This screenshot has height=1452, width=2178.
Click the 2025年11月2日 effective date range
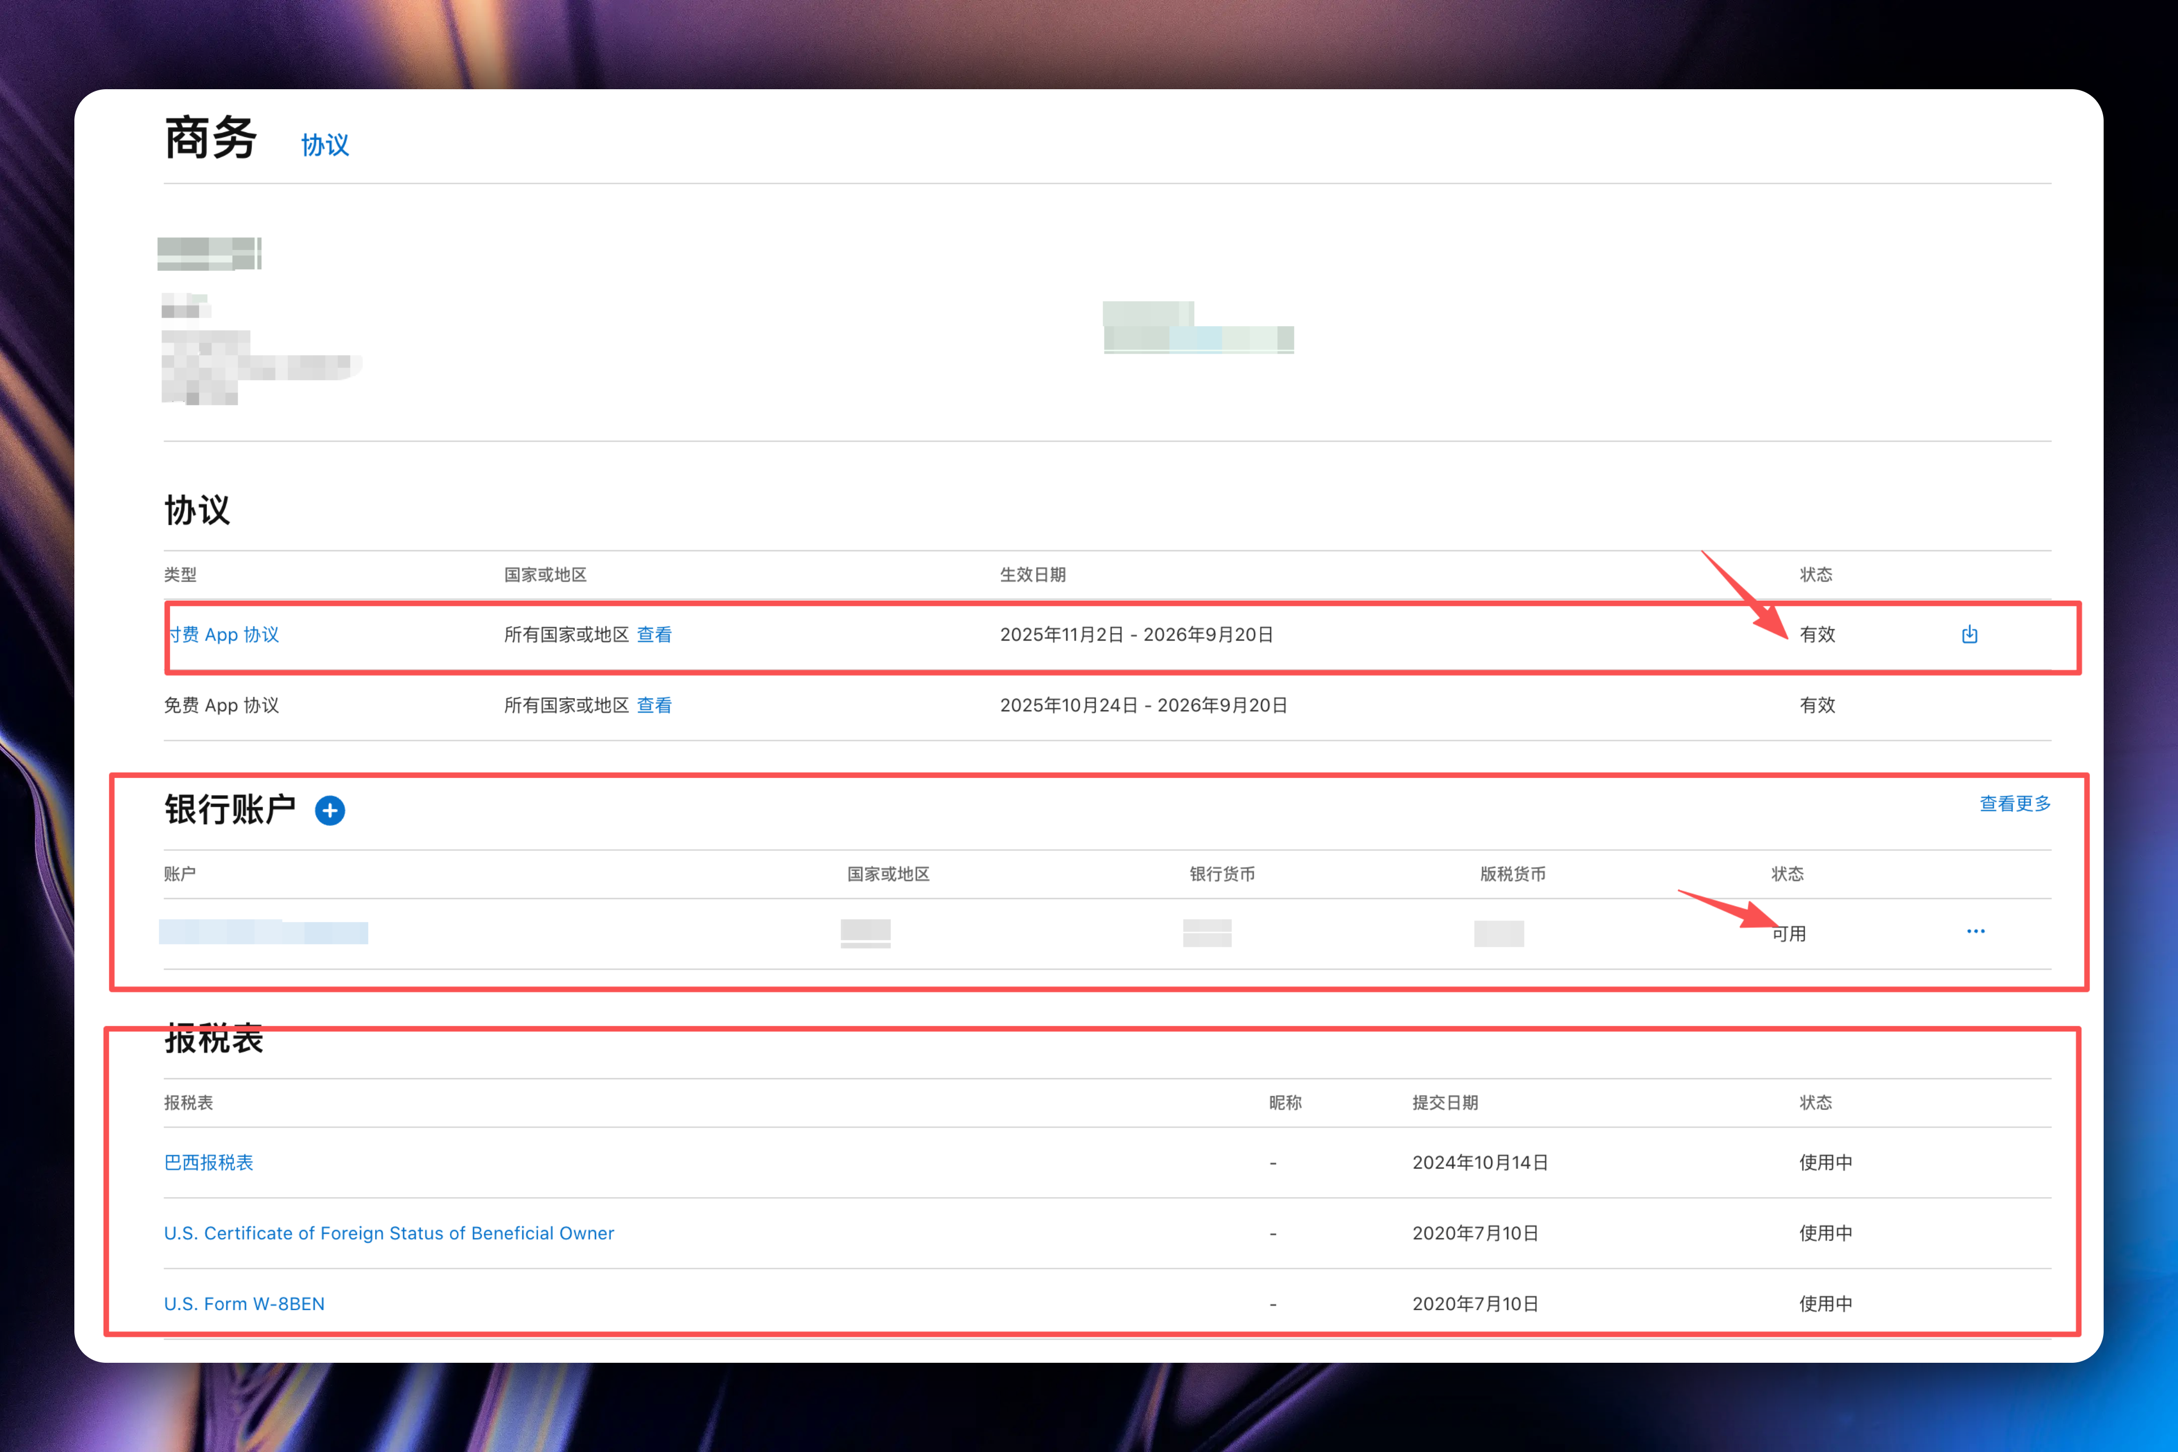[1136, 634]
